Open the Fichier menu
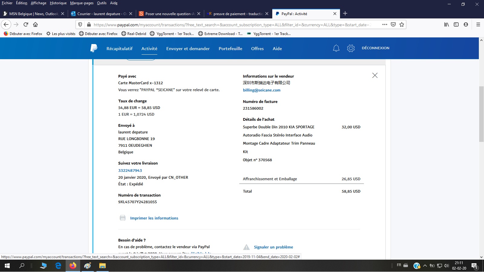484x272 pixels. pos(7,3)
